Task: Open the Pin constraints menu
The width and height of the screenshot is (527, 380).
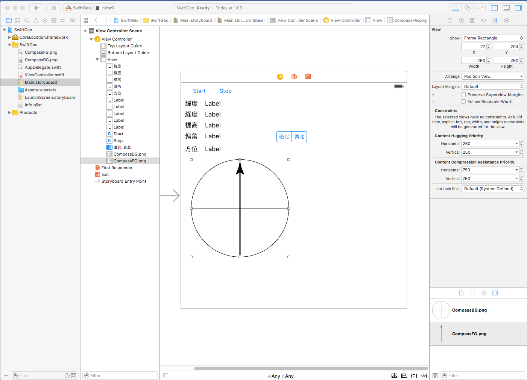Action: pos(414,375)
